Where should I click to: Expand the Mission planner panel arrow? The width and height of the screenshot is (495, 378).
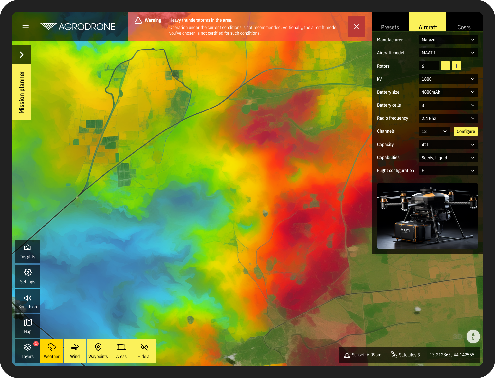22,54
